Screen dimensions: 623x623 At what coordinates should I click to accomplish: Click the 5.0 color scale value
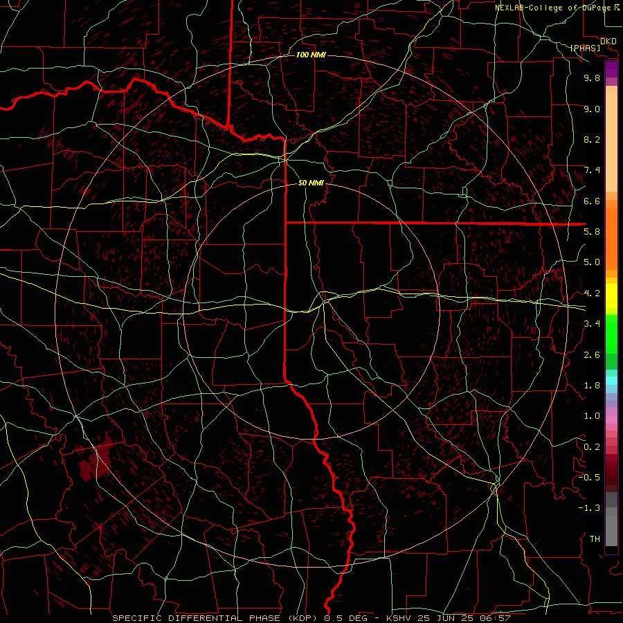(x=592, y=262)
